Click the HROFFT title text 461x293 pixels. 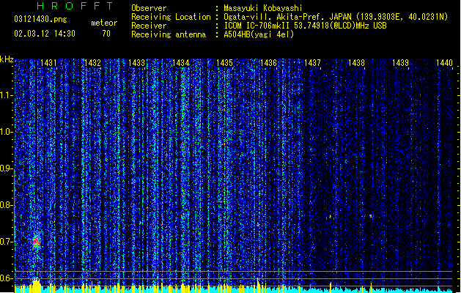75,6
